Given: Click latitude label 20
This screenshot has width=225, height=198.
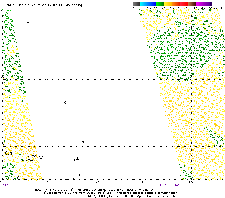Looking at the screenshot, I should (2, 10).
